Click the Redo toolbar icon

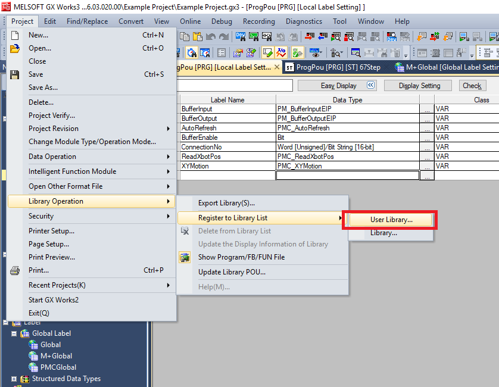point(224,36)
